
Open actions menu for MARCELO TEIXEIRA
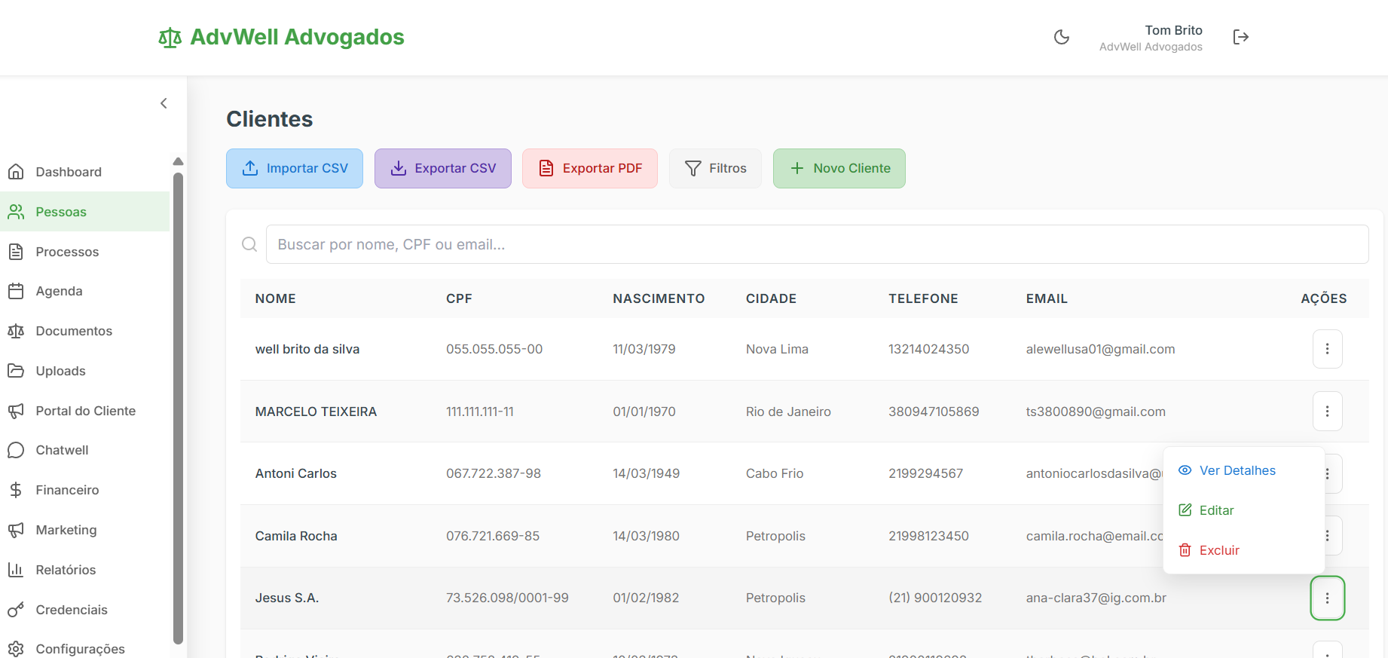click(1328, 412)
